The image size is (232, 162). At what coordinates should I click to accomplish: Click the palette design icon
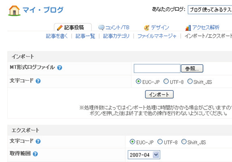(147, 27)
